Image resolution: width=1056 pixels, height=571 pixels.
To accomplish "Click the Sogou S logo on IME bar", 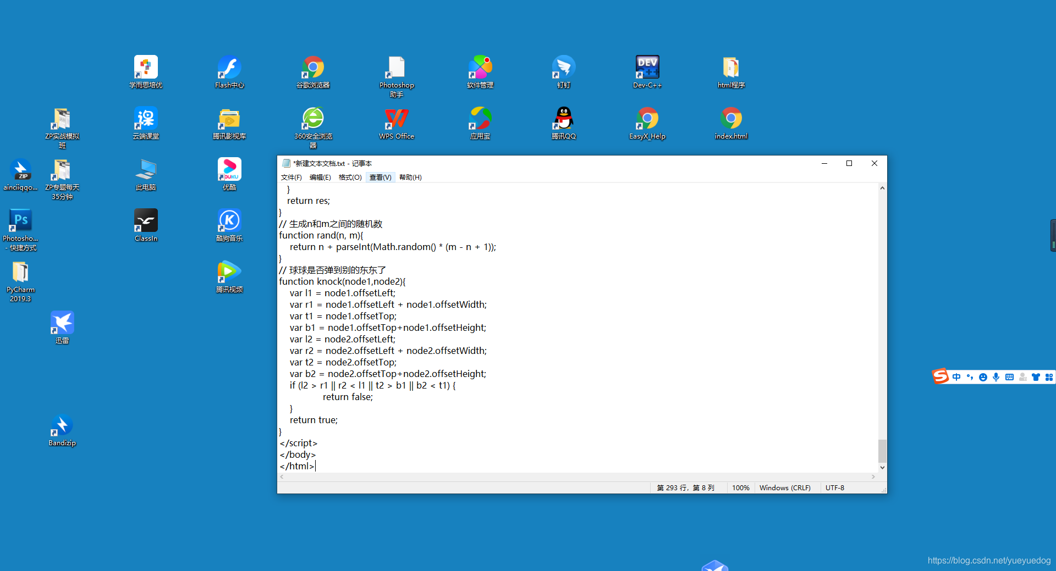I will click(940, 376).
